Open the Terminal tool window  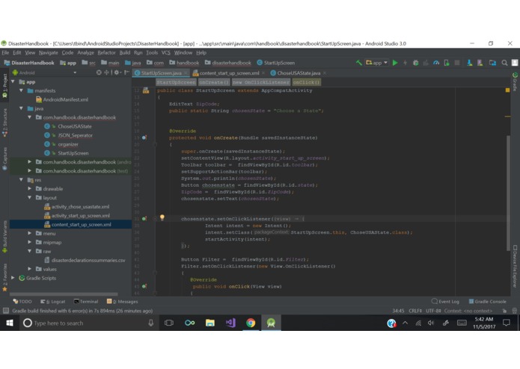pyautogui.click(x=86, y=301)
